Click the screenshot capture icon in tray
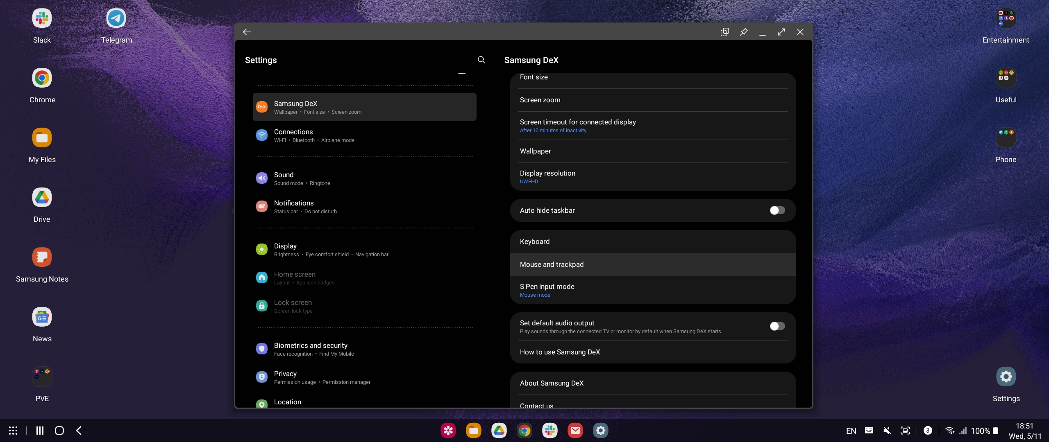This screenshot has height=442, width=1049. pyautogui.click(x=905, y=431)
